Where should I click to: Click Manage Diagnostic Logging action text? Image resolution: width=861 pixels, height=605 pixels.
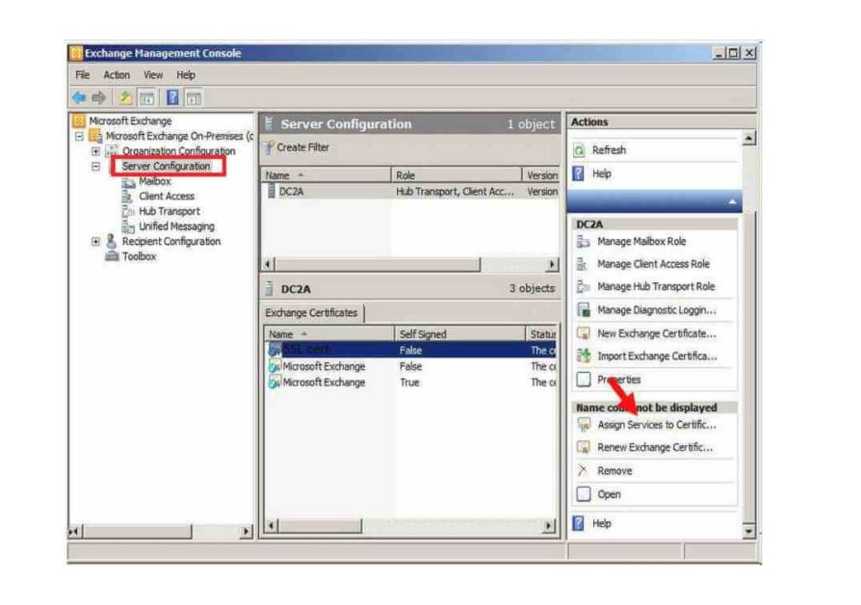[657, 310]
